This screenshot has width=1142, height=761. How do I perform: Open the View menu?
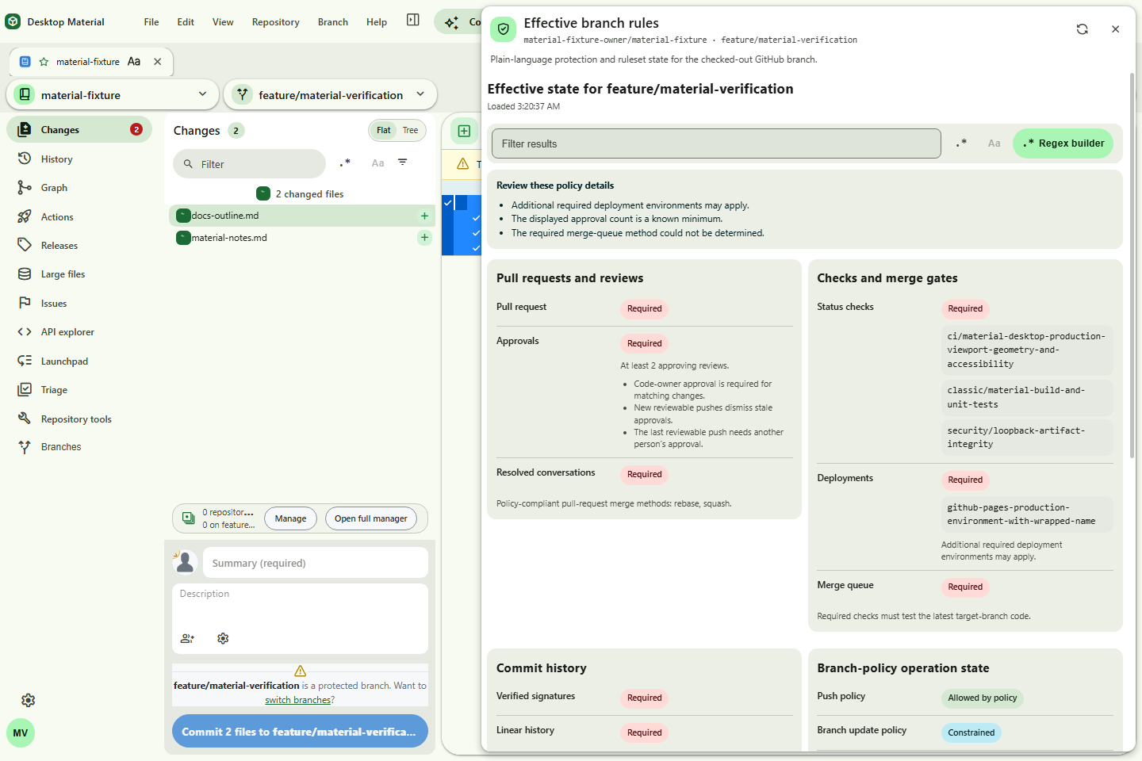point(223,22)
